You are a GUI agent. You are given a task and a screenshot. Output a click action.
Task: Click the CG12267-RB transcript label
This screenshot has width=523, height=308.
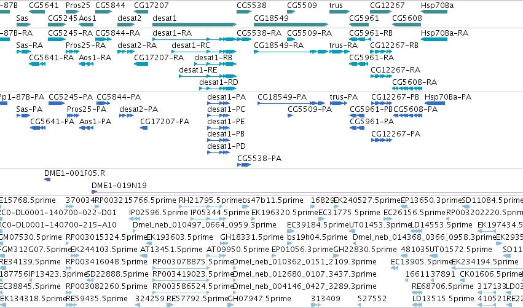(395, 45)
